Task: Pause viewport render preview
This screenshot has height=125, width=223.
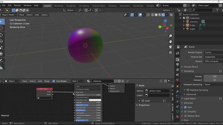Action: click(x=171, y=15)
